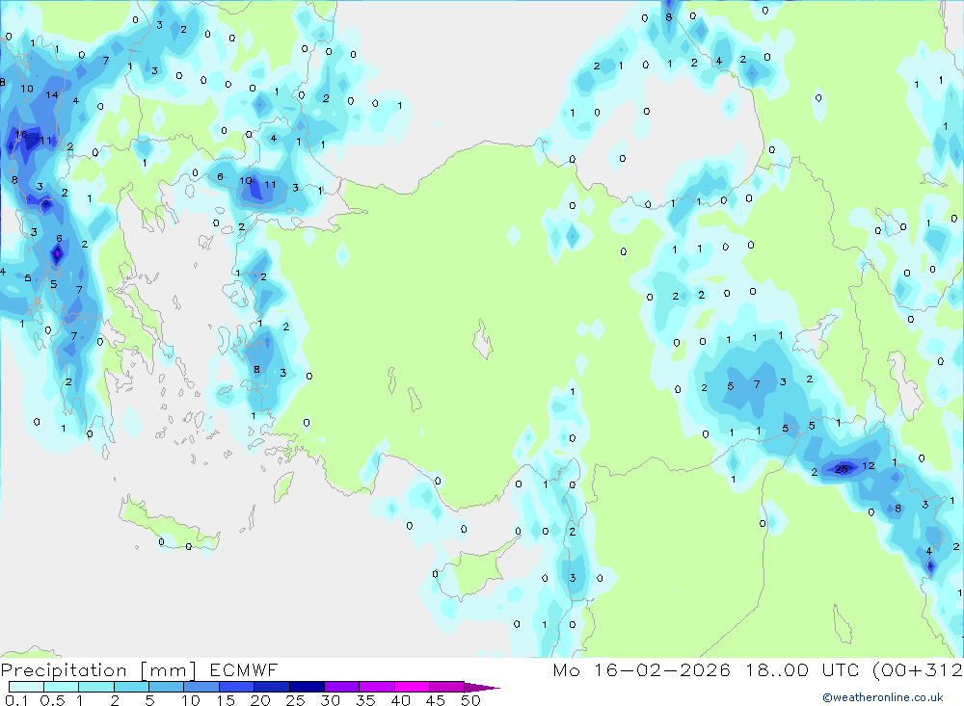964x706 pixels.
Task: Click the legend label 0.1
Action: (x=16, y=700)
